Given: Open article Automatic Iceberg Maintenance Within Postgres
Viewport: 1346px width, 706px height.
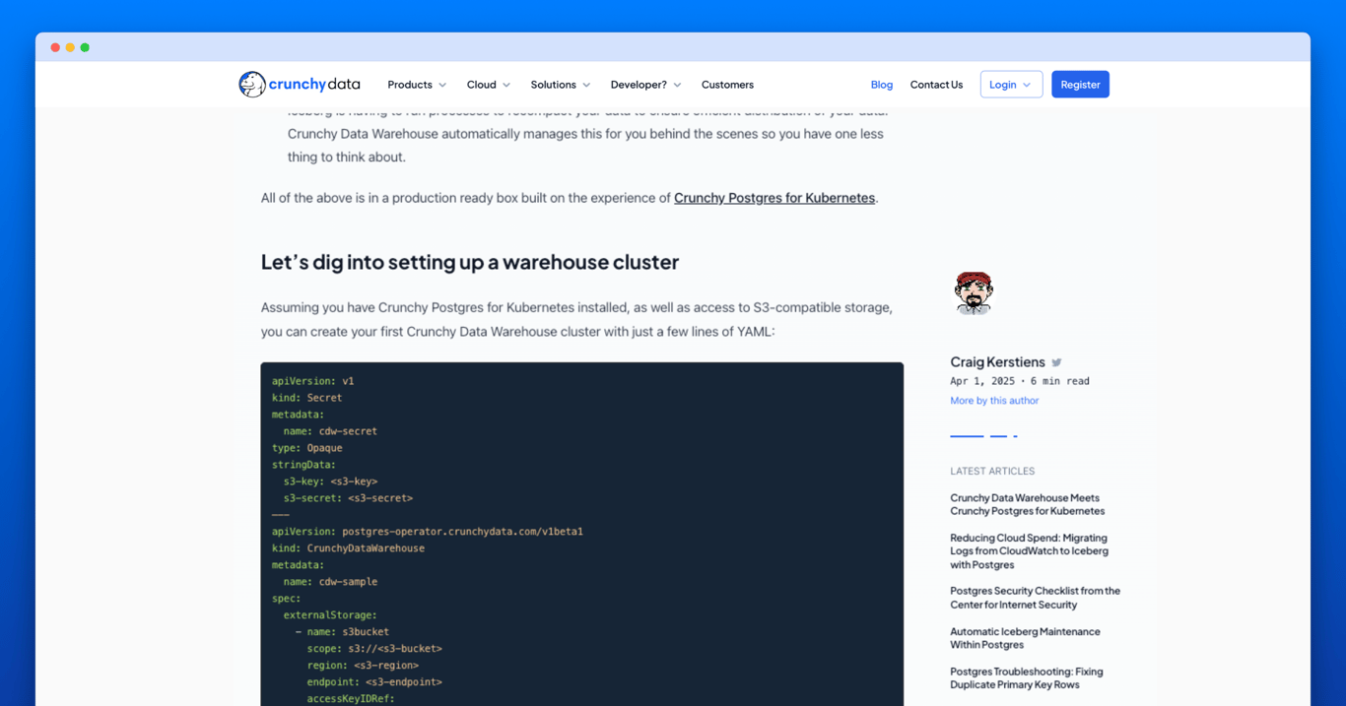Looking at the screenshot, I should point(1025,638).
